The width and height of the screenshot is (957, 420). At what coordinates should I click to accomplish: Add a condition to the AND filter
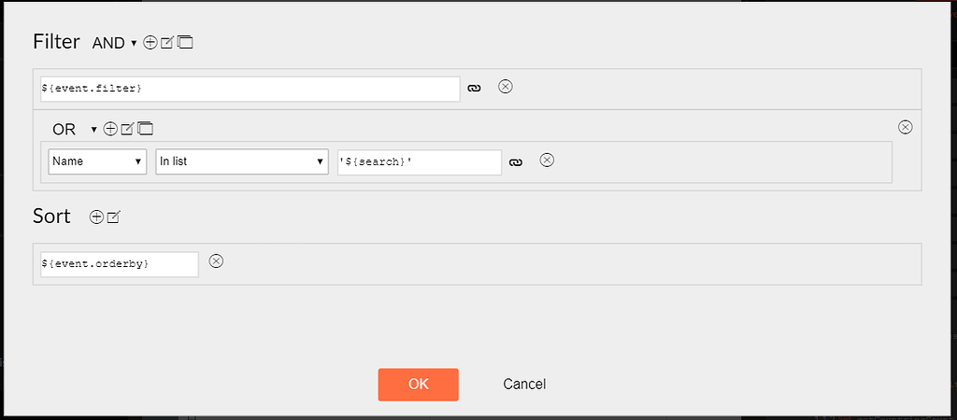[x=150, y=43]
